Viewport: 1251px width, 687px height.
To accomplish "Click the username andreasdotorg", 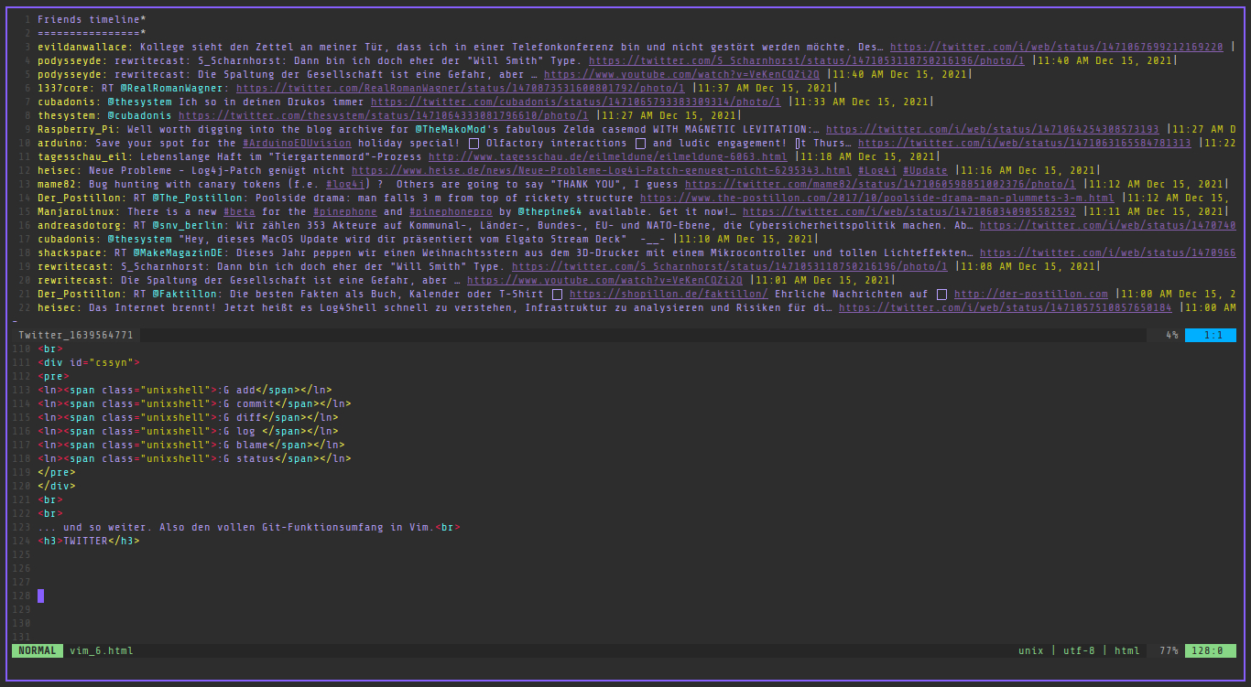I will (79, 225).
